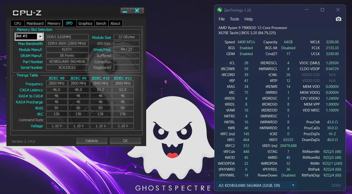Click the MEM VPP value 1.8000V
Image resolution: width=352 pixels, height=194 pixels.
click(332, 104)
